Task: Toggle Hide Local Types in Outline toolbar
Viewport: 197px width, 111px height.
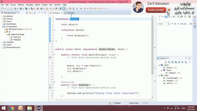Action: (186, 62)
